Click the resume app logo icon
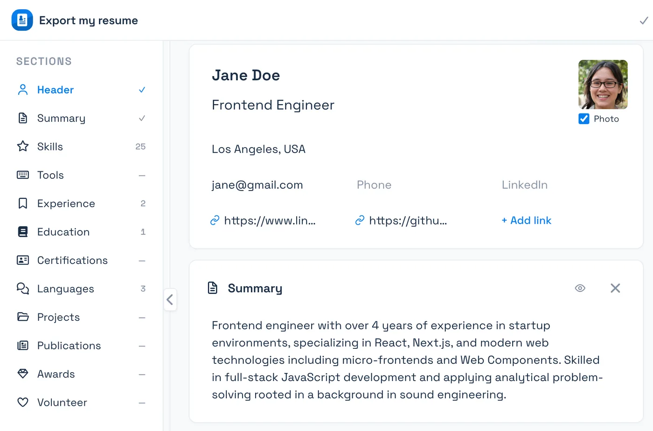Viewport: 653px width, 431px height. (x=22, y=20)
